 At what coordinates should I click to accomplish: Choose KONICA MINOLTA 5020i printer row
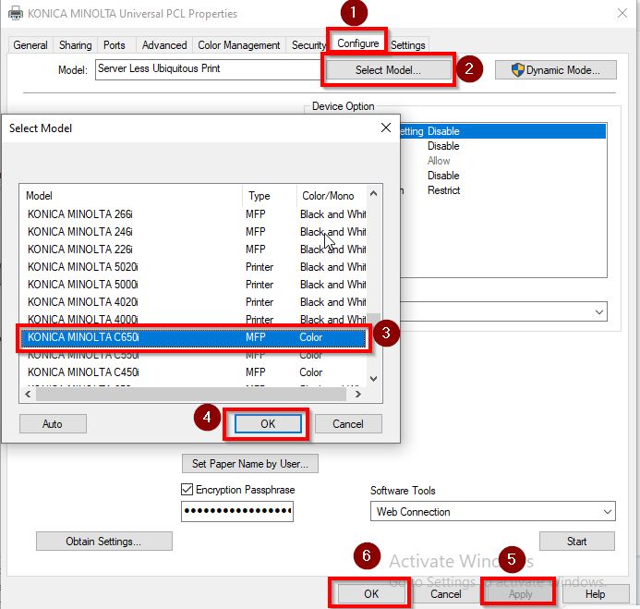click(83, 267)
